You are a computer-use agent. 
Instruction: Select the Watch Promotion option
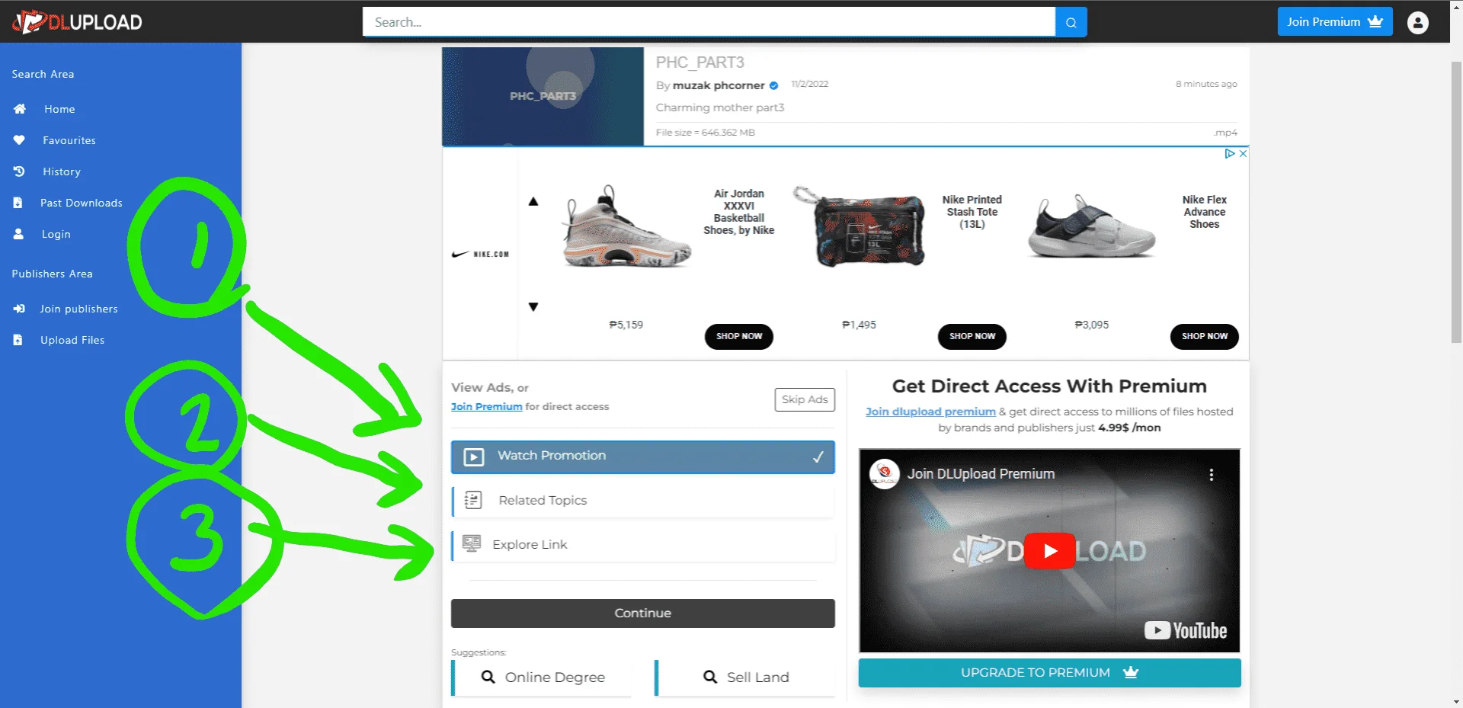(643, 457)
